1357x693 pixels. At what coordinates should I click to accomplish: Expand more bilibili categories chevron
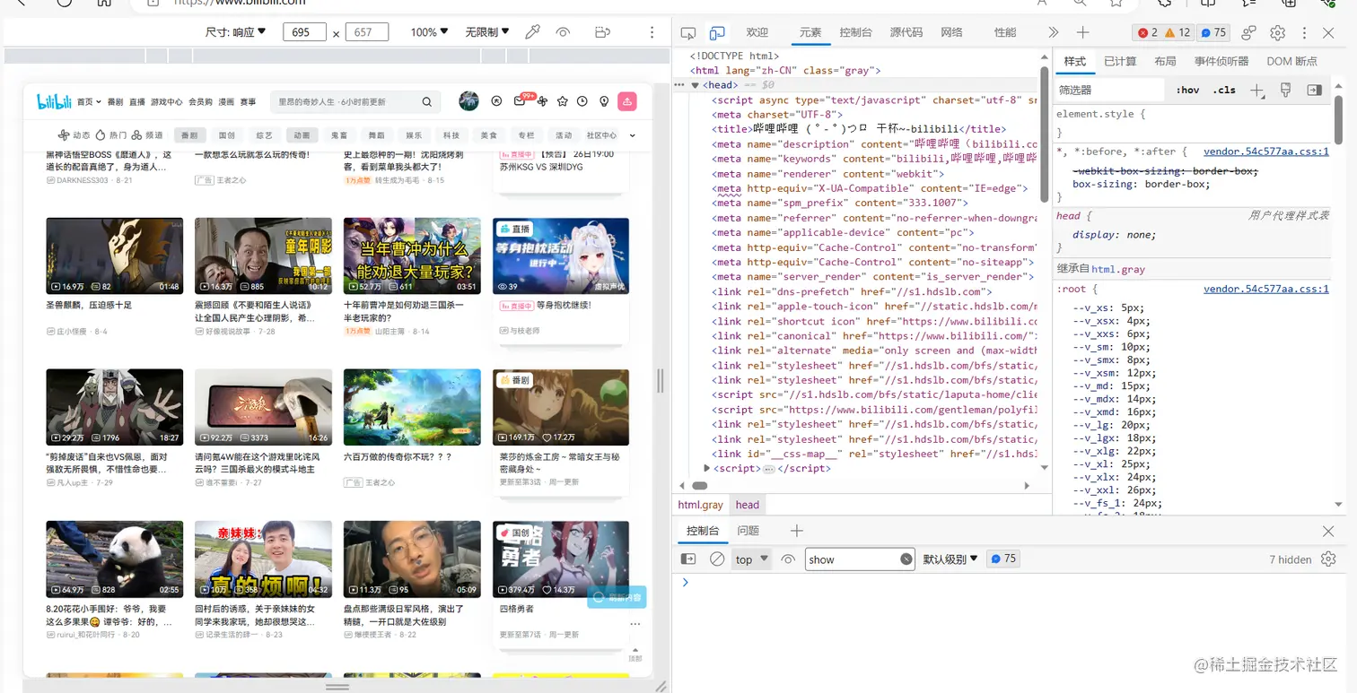coord(633,135)
